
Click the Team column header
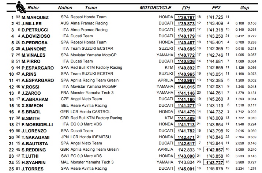coord(91,7)
